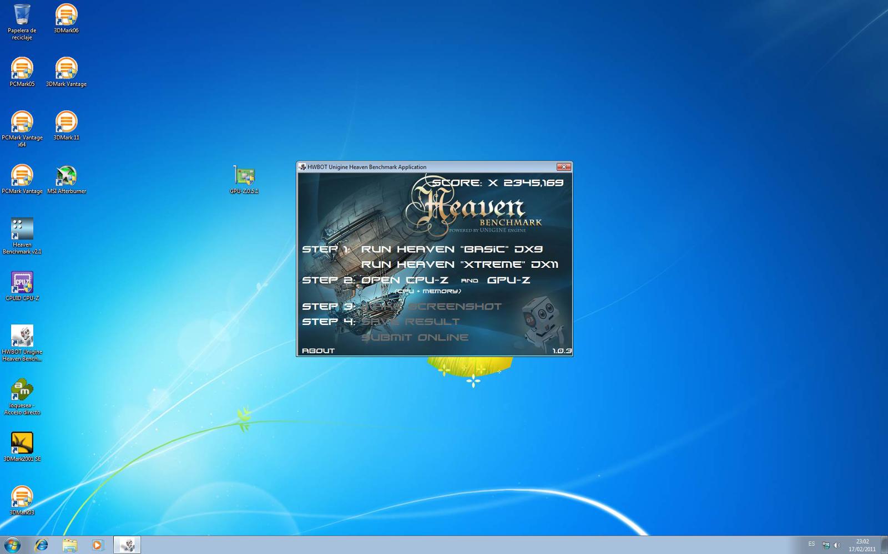This screenshot has width=888, height=554.
Task: Select the PCMark05 desktop shortcut
Action: [x=22, y=72]
